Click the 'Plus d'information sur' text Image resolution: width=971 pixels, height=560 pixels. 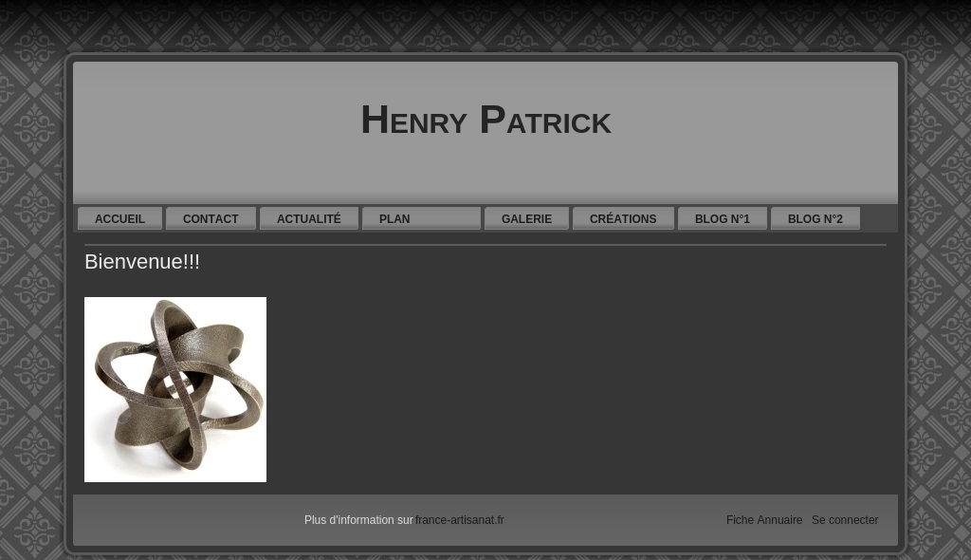(358, 520)
